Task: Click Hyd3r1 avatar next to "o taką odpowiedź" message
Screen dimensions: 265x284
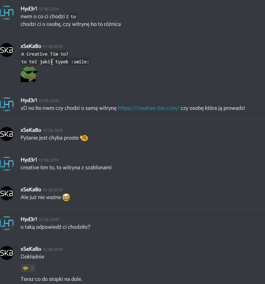Action: coord(7,223)
